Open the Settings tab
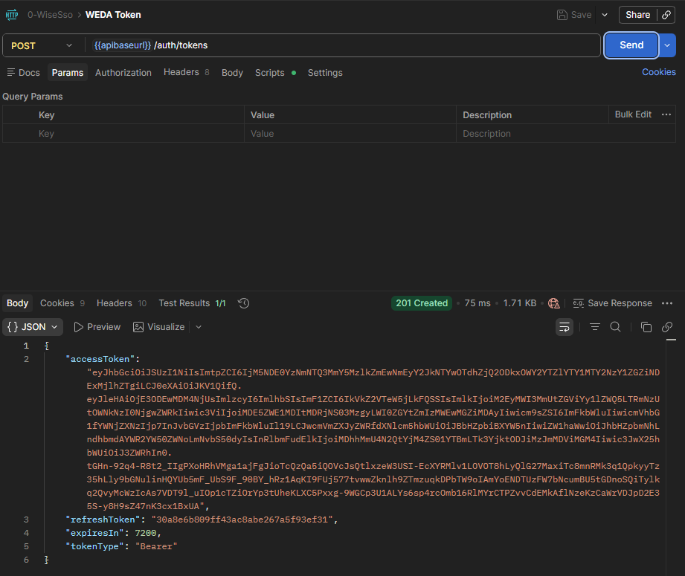The width and height of the screenshot is (685, 576). (325, 73)
